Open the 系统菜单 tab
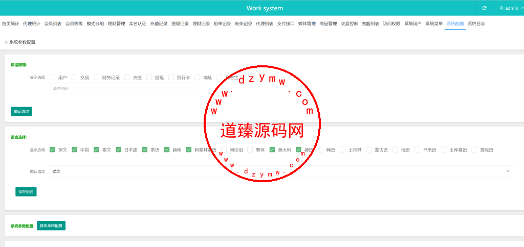The width and height of the screenshot is (524, 247). click(x=434, y=23)
